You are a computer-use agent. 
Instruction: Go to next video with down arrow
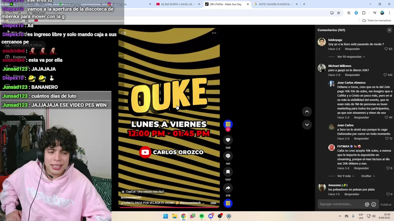click(307, 125)
